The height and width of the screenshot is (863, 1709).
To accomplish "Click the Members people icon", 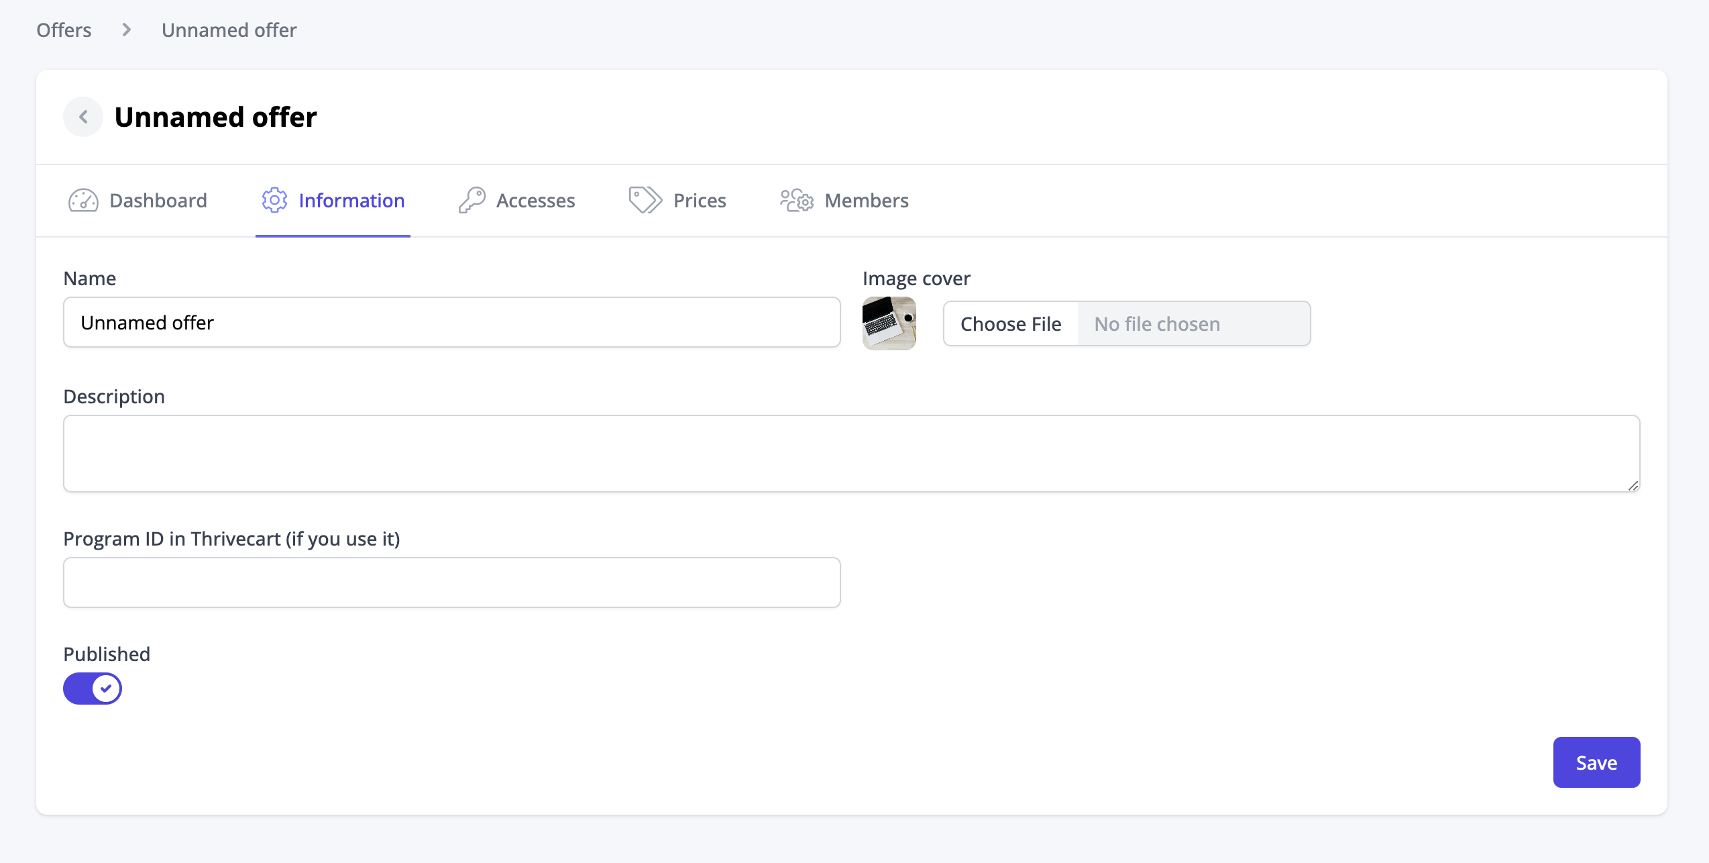I will pyautogui.click(x=797, y=200).
